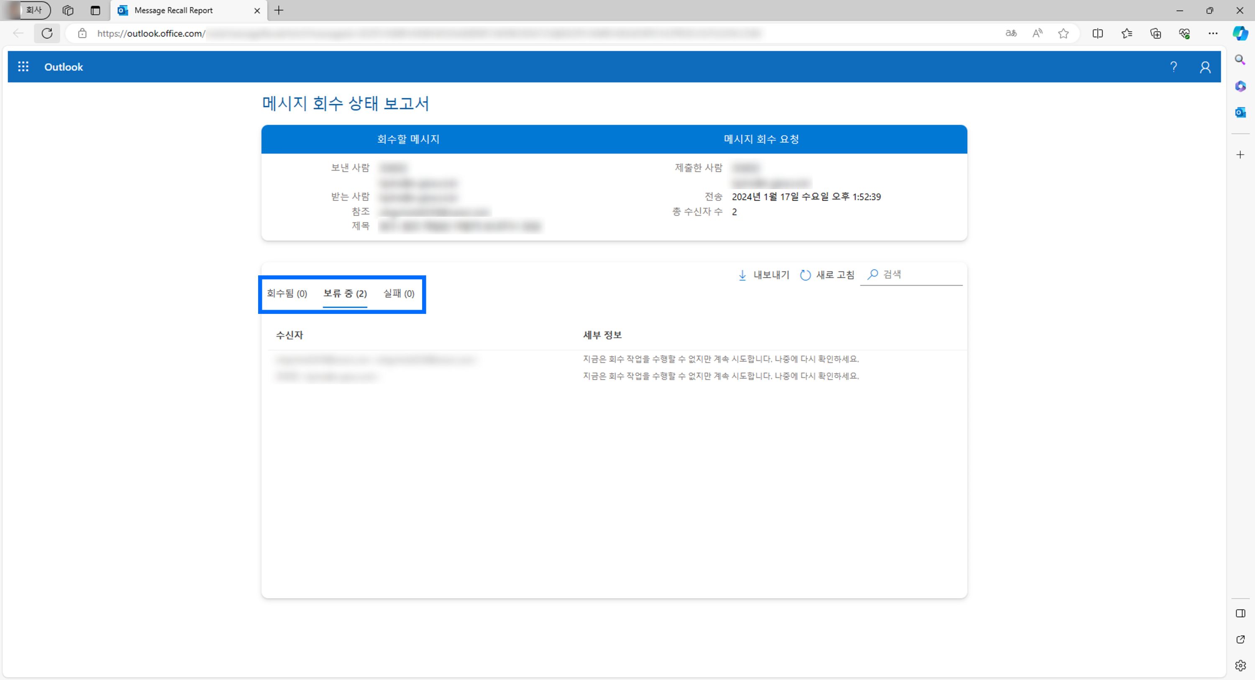The height and width of the screenshot is (680, 1255).
Task: Open a new browser tab
Action: tap(279, 10)
